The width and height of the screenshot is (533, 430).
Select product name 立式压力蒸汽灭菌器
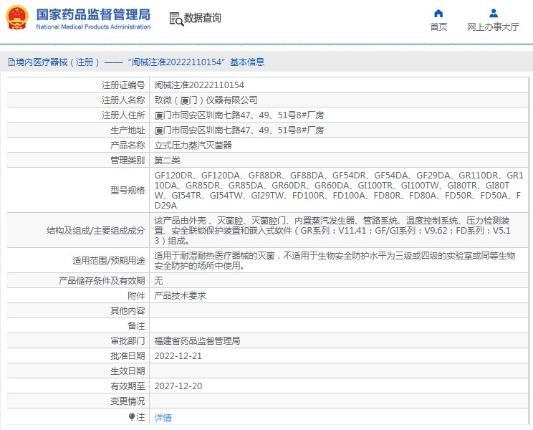click(193, 145)
